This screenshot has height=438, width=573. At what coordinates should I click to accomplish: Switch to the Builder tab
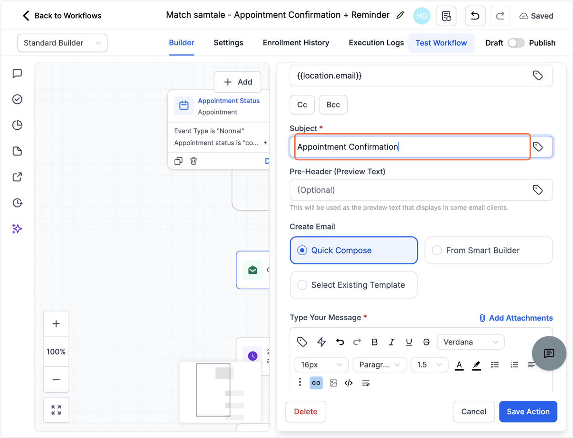pos(181,43)
